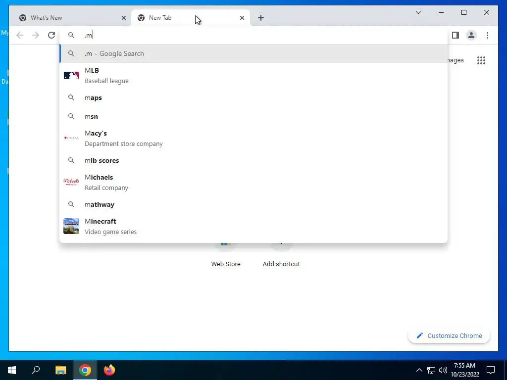
Task: Pick the 'msn' search suggestion
Action: (x=253, y=116)
